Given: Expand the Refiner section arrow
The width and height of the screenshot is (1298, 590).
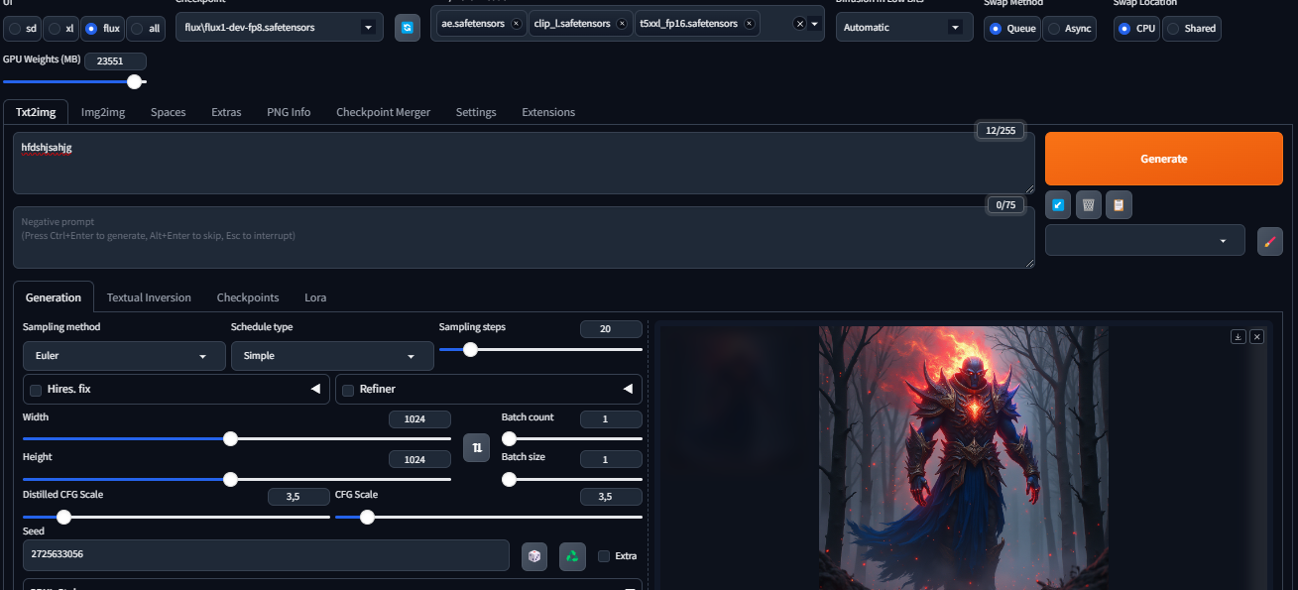Looking at the screenshot, I should tap(628, 389).
